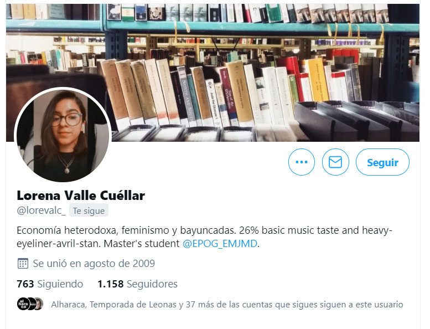The height and width of the screenshot is (329, 430).
Task: Open the 1.158 Seguidores list
Action: 138,284
